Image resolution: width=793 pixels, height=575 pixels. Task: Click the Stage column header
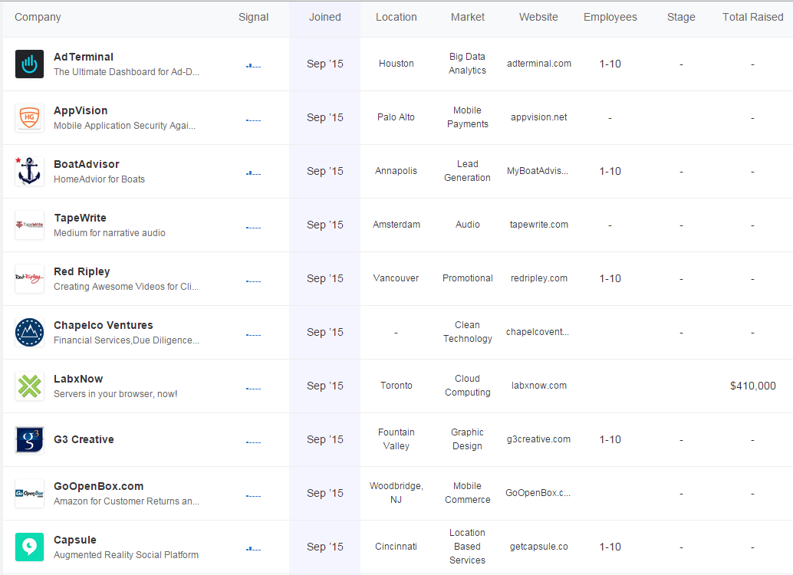[681, 17]
